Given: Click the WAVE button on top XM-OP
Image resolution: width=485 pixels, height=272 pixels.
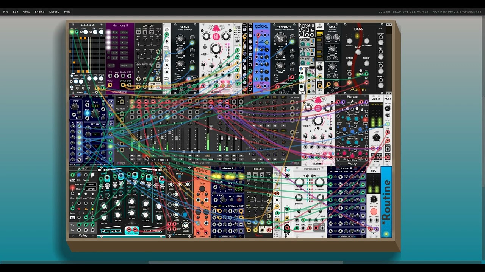Looking at the screenshot, I should coord(138,32).
